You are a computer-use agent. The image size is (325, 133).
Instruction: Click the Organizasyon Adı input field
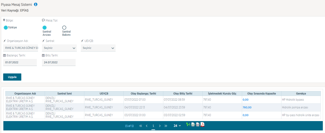coord(21,48)
